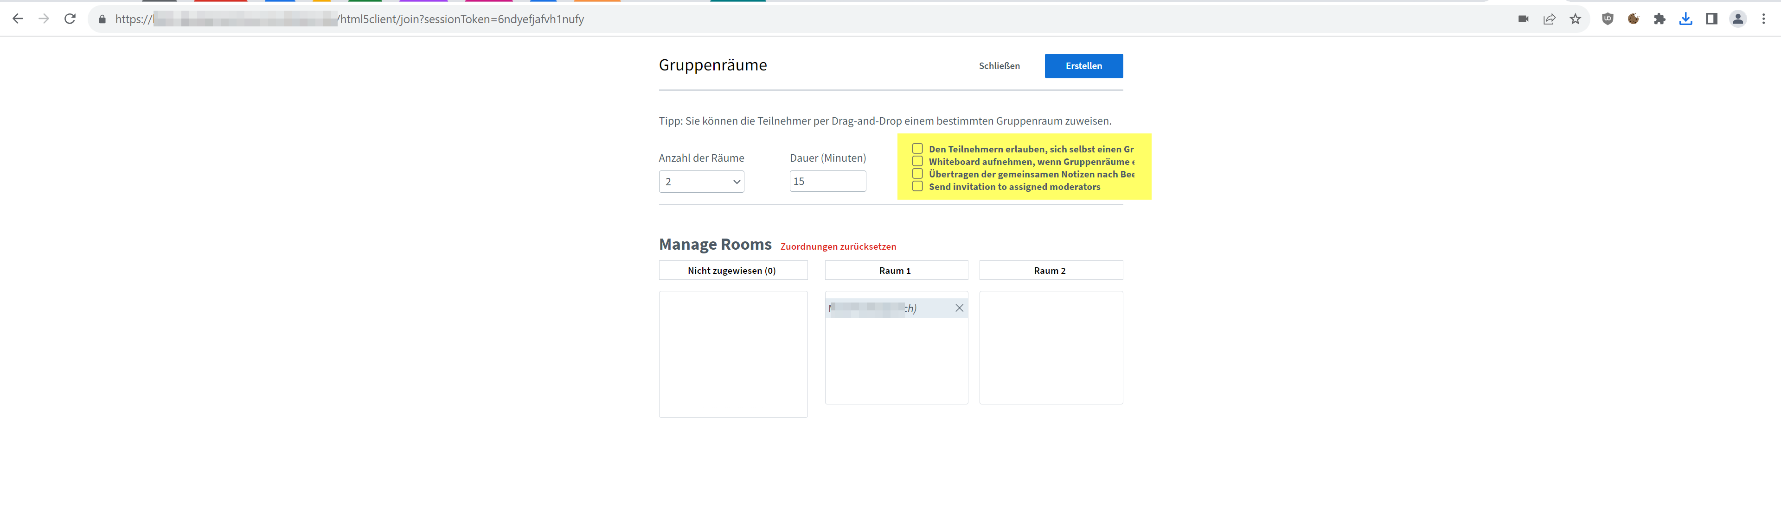Screen dimensions: 1781x517
Task: Toggle the browser side panel icon
Action: pos(1711,19)
